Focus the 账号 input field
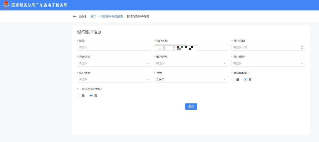 tap(114, 47)
